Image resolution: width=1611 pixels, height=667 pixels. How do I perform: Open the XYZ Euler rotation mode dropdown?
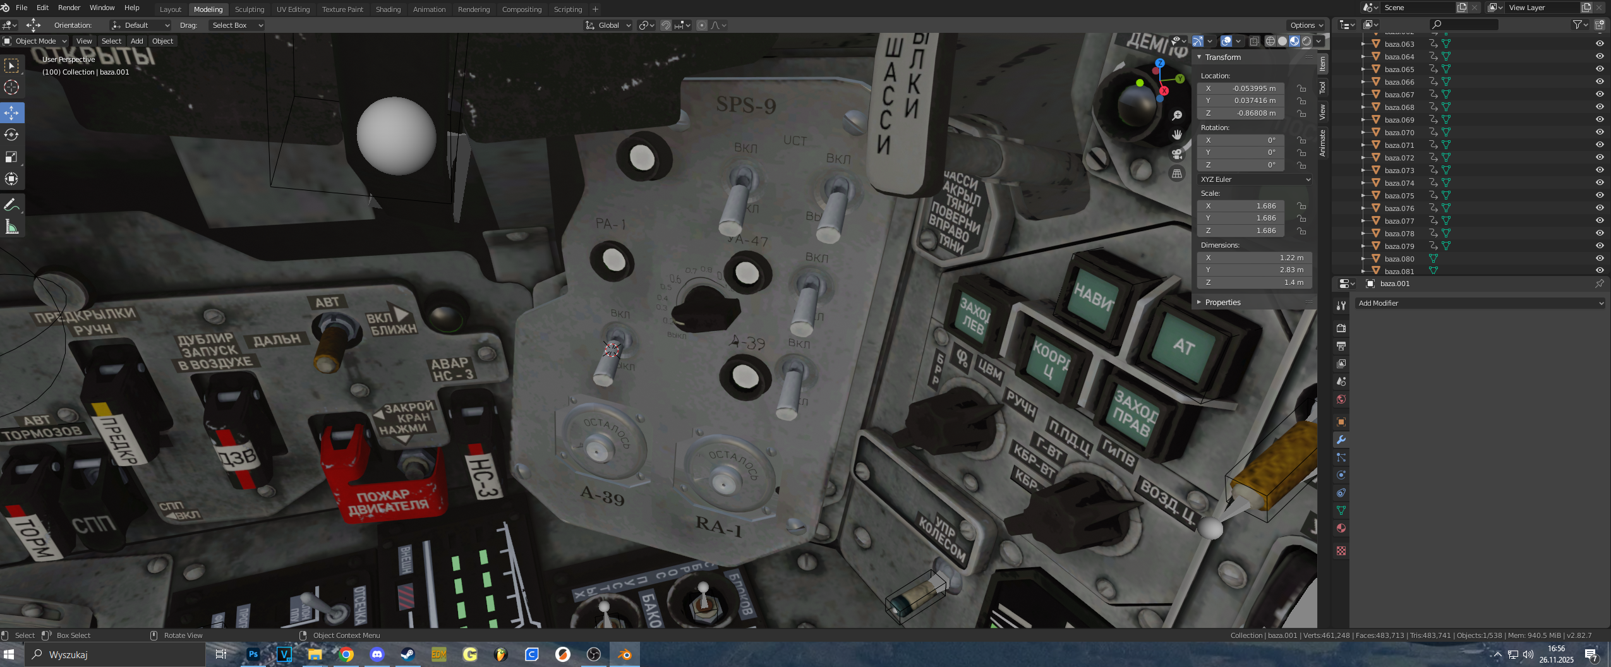point(1255,179)
